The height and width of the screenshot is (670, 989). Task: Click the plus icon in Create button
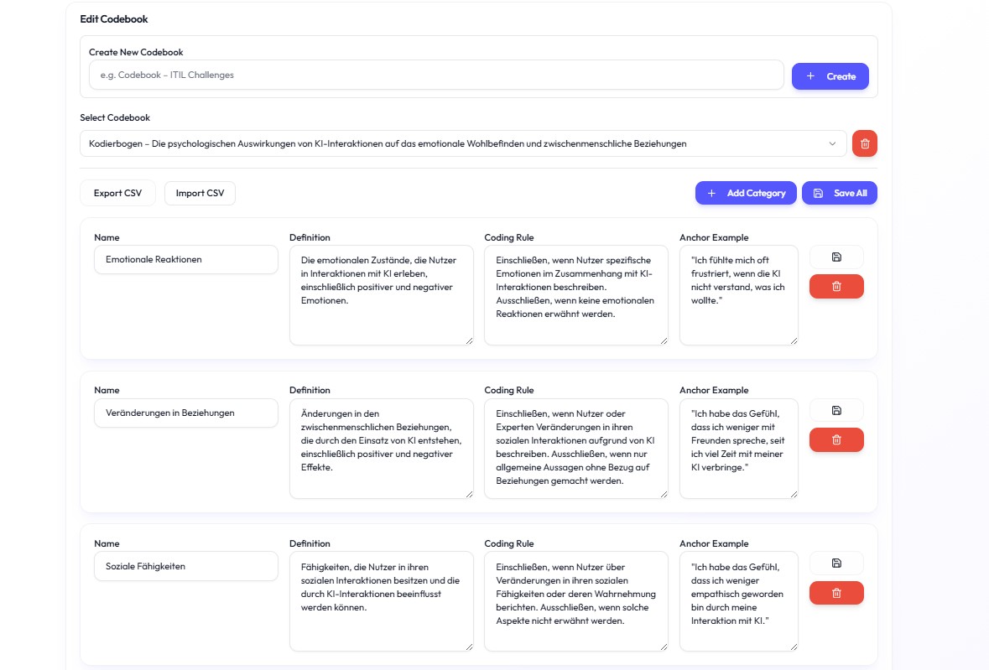tap(810, 76)
